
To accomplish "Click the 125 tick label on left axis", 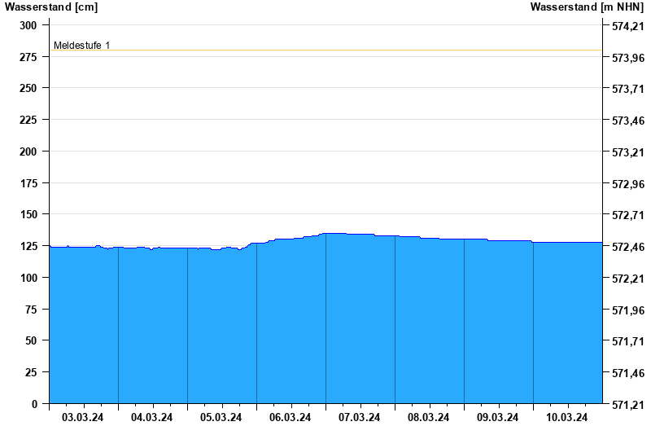I will point(28,246).
